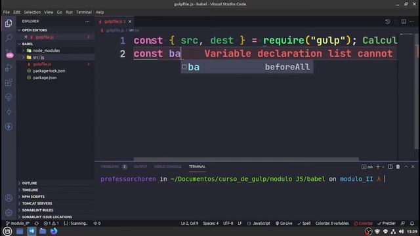This screenshot has height=236, width=420.
Task: Open notifications bell in status bar
Action: coord(412,223)
